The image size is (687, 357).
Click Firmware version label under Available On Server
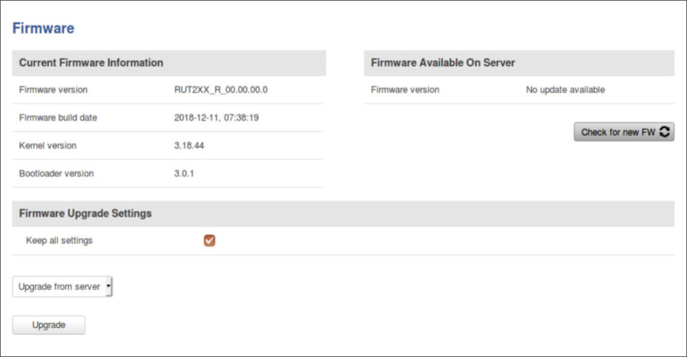tap(405, 90)
